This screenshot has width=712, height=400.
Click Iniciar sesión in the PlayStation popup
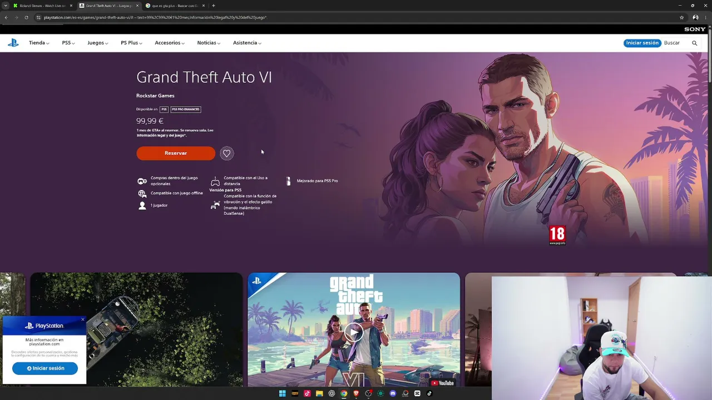point(45,368)
